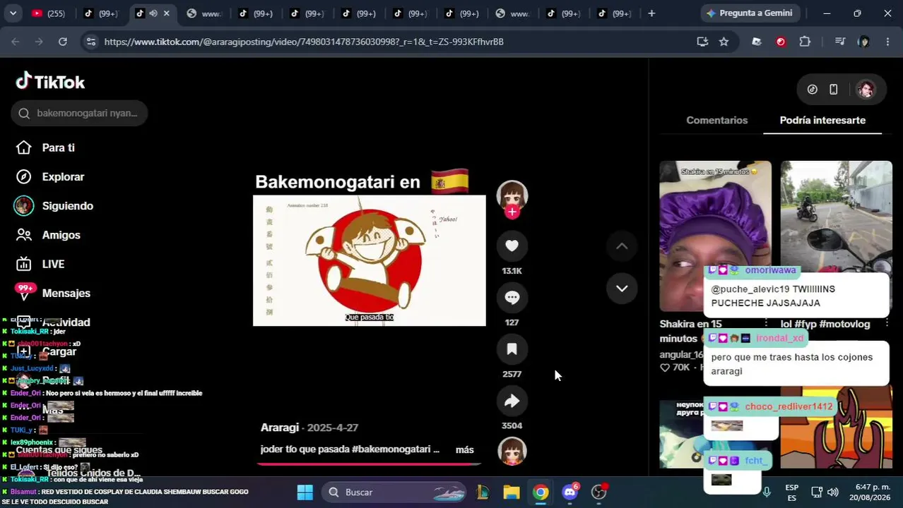The height and width of the screenshot is (508, 903).
Task: Open Chrome media controls icon
Action: (839, 42)
